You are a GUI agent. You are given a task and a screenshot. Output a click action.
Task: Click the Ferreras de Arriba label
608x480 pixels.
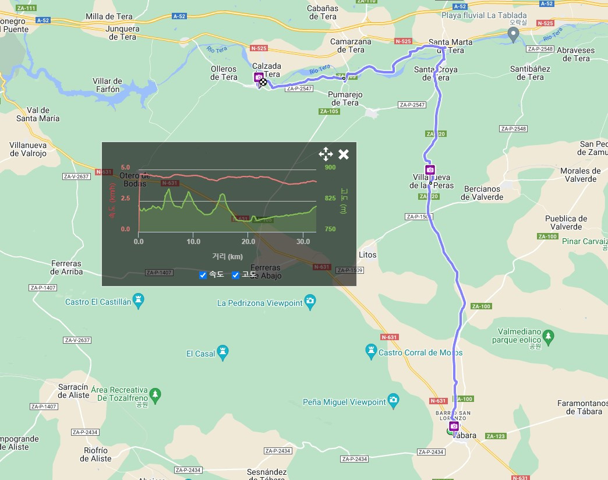(x=66, y=267)
